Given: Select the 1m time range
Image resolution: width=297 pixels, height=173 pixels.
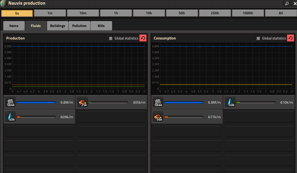Looking at the screenshot, I should 50,13.
